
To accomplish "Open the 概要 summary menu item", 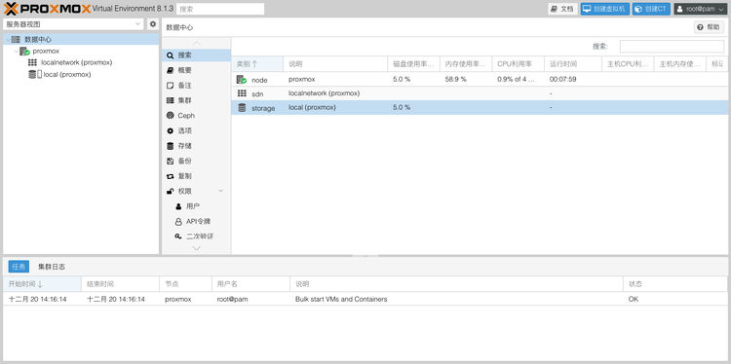I will 196,70.
